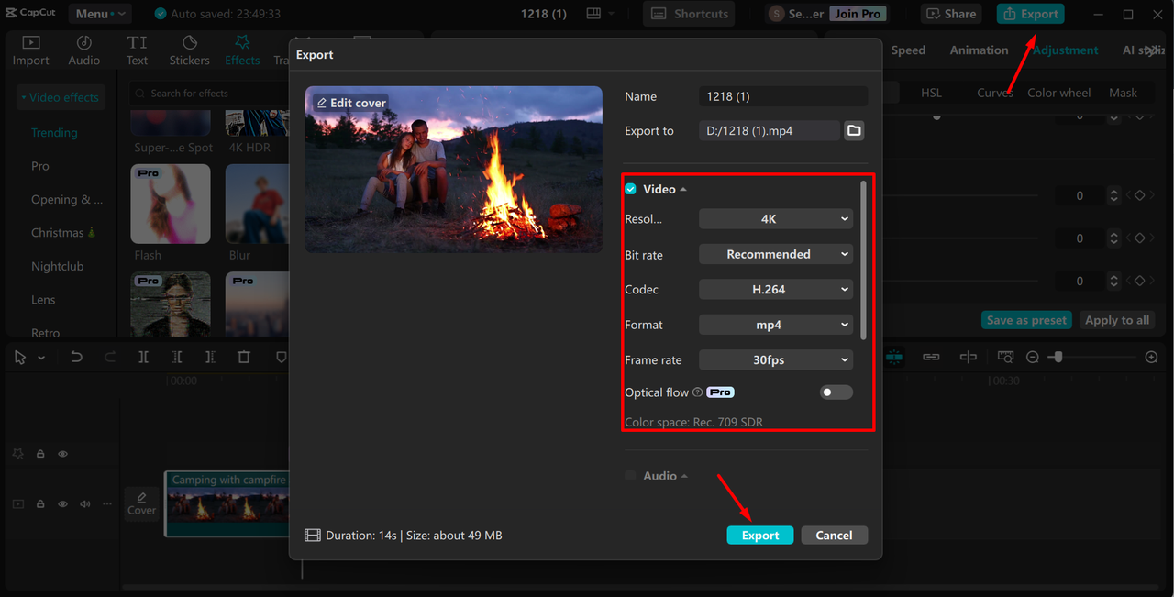
Task: Click the linkage chain icon
Action: pyautogui.click(x=931, y=357)
